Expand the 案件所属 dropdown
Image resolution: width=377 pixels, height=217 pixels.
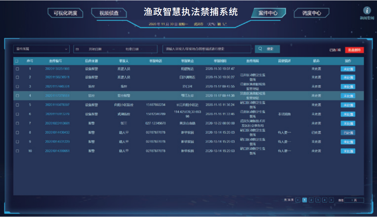click(41, 49)
